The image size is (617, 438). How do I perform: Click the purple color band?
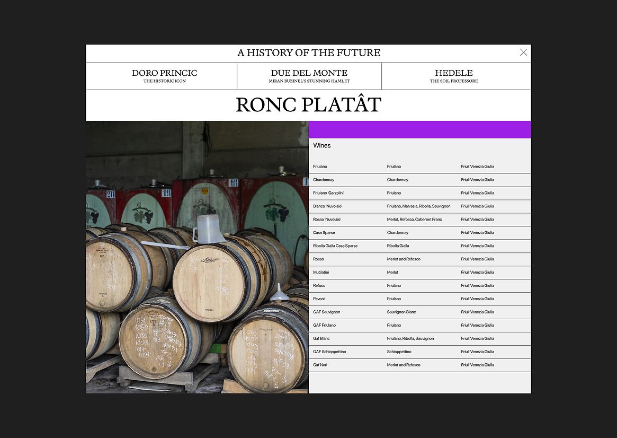click(419, 129)
